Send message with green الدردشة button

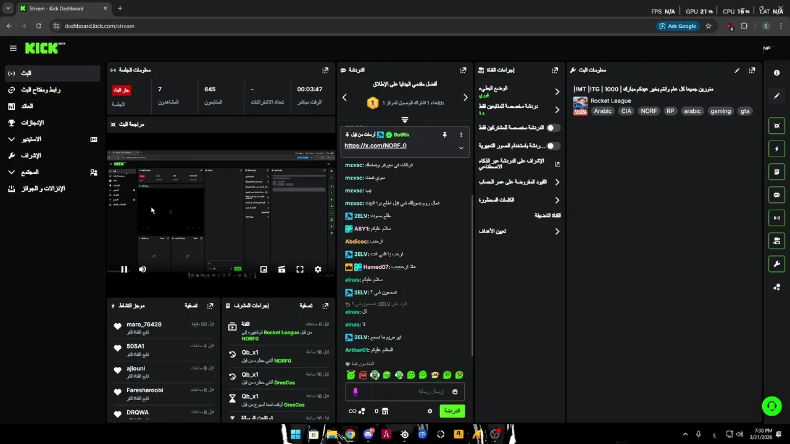pos(452,411)
